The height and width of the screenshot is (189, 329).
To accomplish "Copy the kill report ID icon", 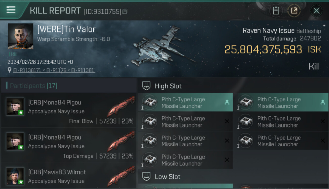I will coord(125,11).
